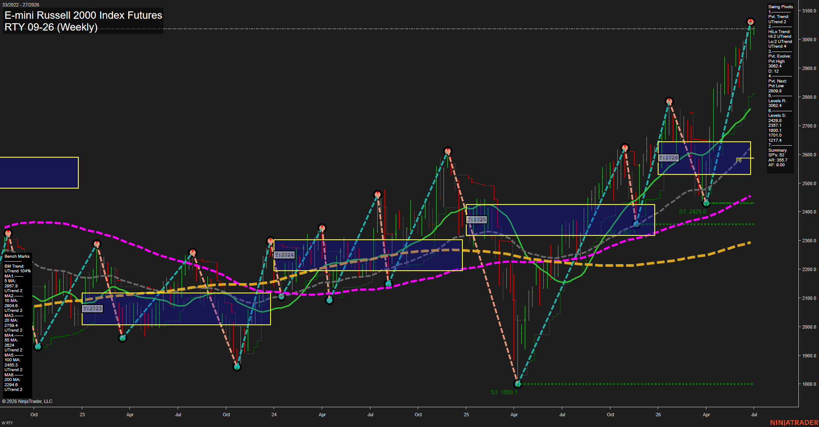Select the Y:2025 yearly range label
Viewport: 819px width, 427px height.
477,220
